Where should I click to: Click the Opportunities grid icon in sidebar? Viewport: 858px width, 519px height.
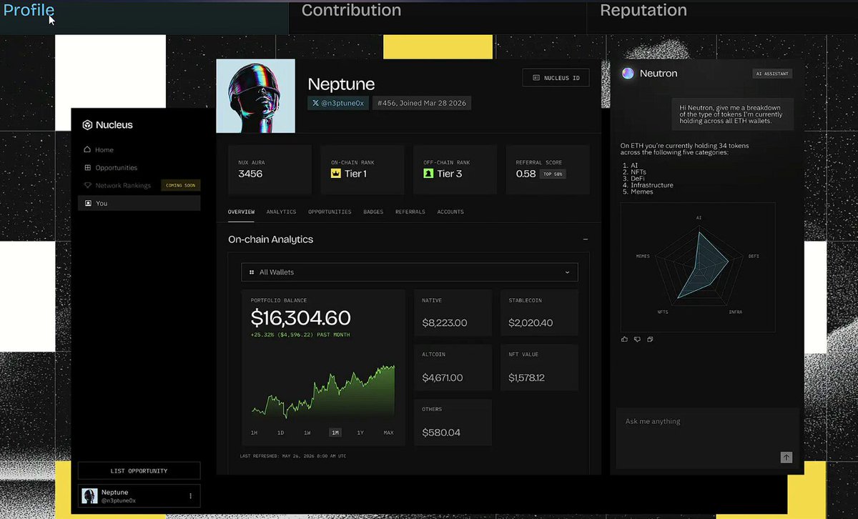(87, 168)
